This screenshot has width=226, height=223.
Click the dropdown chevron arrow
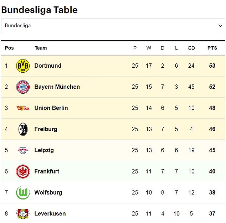click(x=220, y=26)
